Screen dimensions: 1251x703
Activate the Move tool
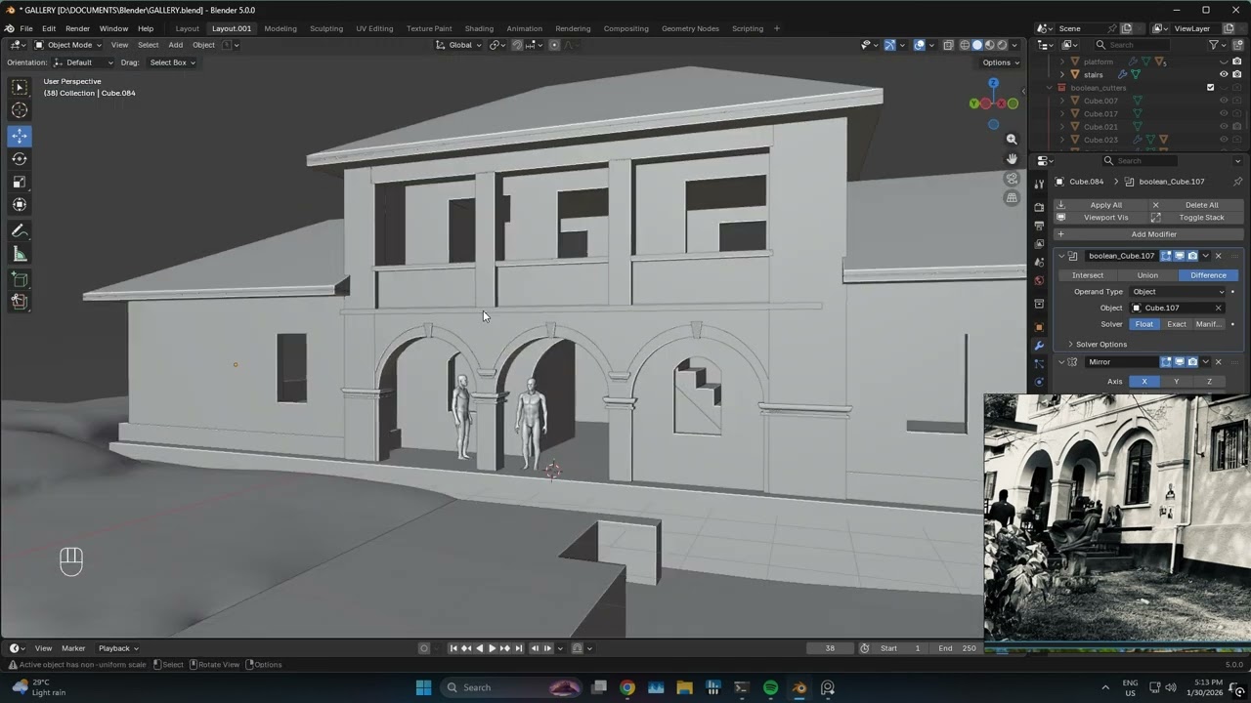click(20, 137)
